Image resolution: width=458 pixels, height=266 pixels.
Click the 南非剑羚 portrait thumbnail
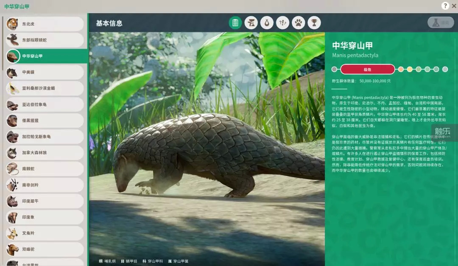12,185
